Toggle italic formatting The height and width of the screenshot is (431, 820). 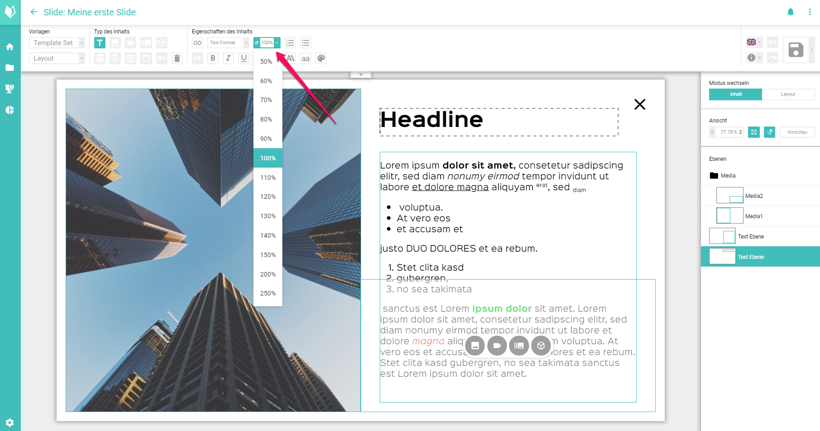228,58
